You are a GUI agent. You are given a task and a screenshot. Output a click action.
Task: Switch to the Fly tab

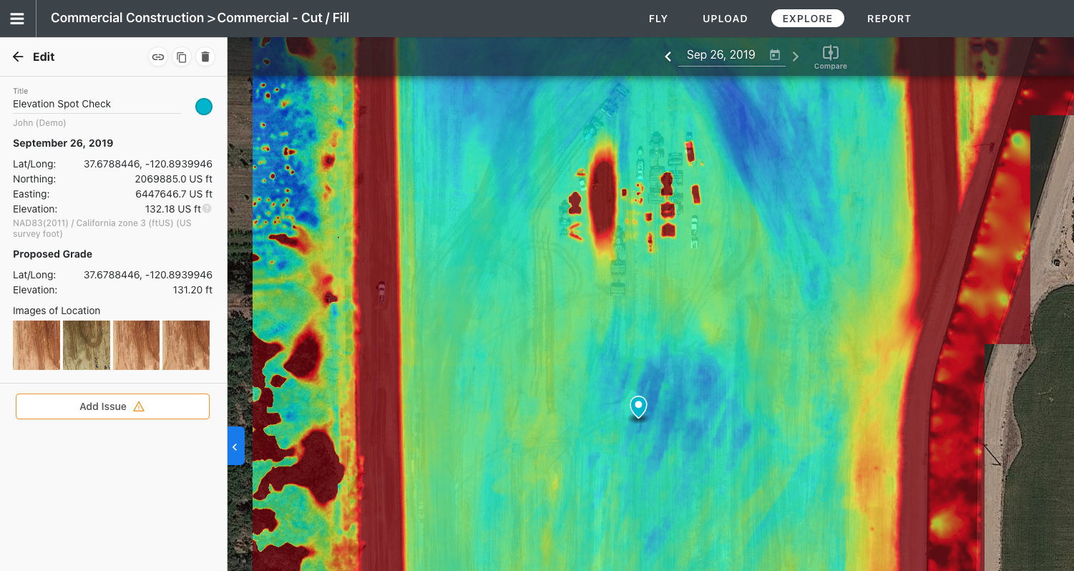[658, 19]
